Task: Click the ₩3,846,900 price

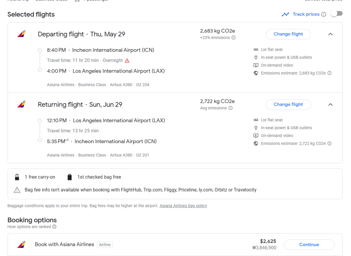Action: (264, 248)
